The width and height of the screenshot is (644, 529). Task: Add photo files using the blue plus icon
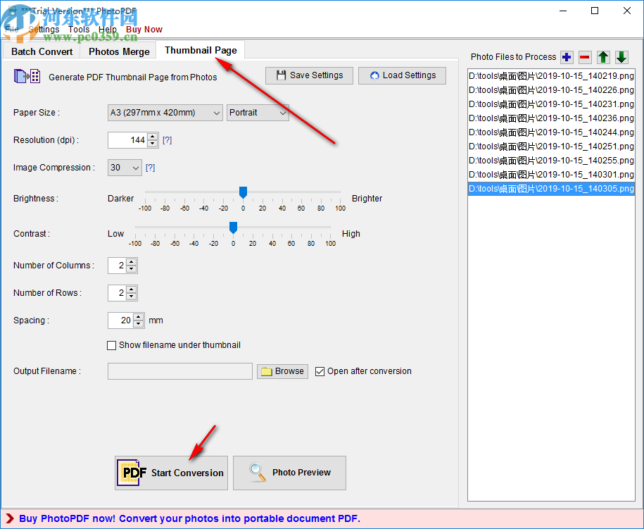(x=567, y=57)
